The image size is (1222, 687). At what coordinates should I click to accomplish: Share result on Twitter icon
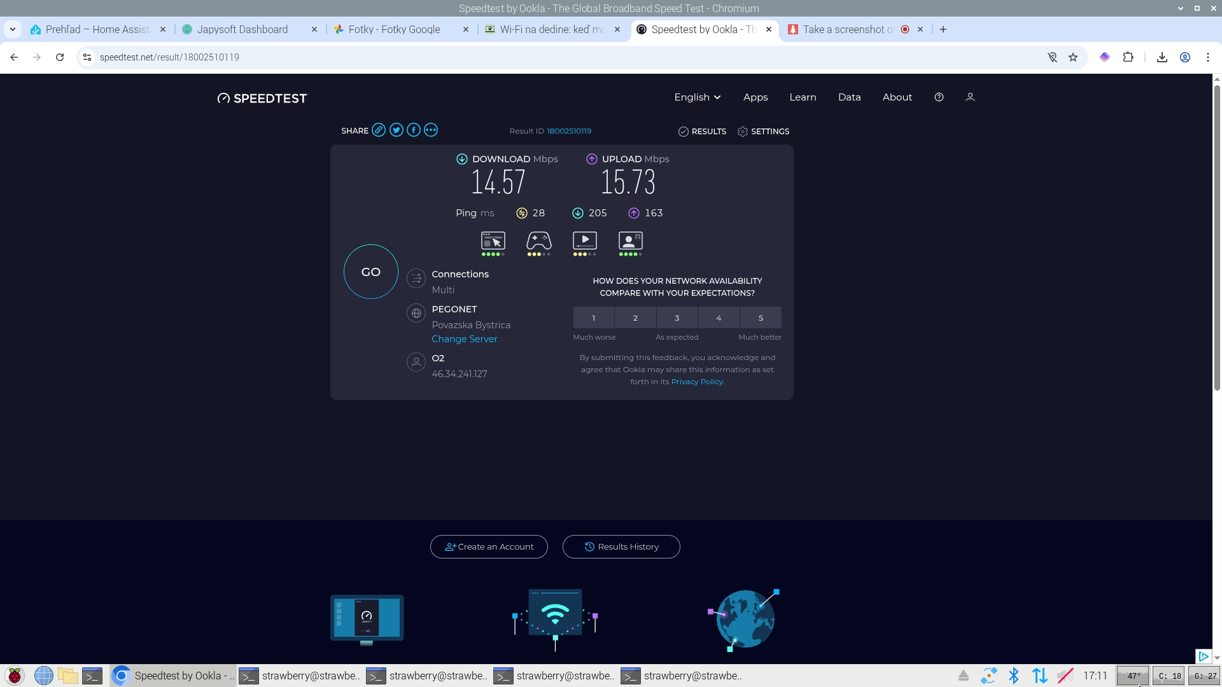[x=397, y=130]
